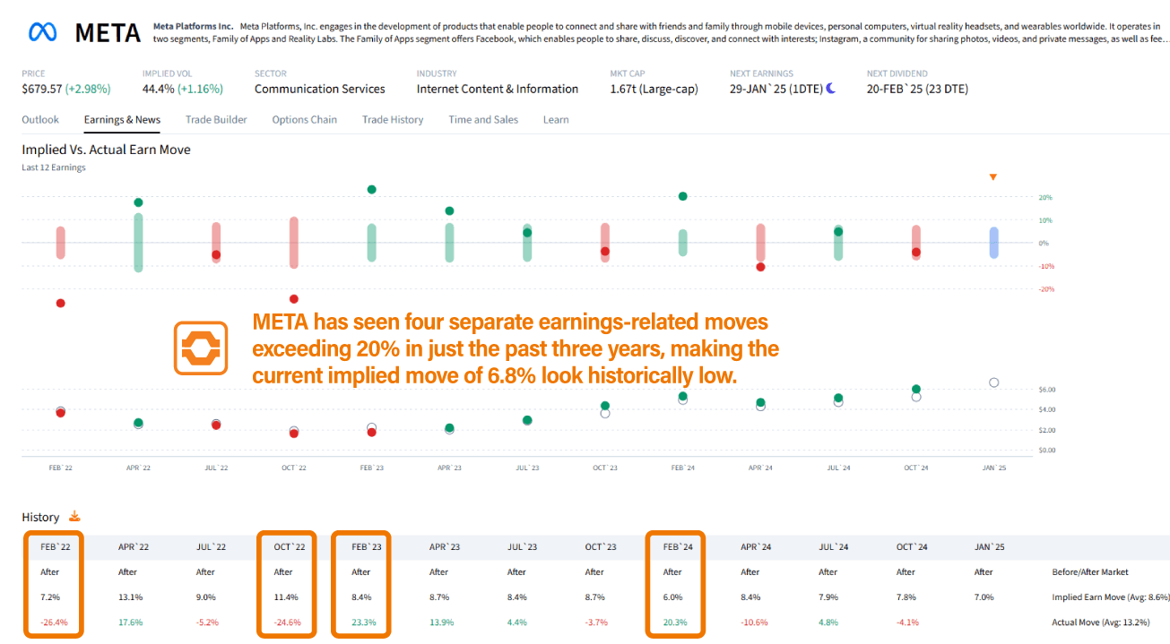Click the -5.2% actual move cell
This screenshot has width=1170, height=644.
click(x=208, y=622)
